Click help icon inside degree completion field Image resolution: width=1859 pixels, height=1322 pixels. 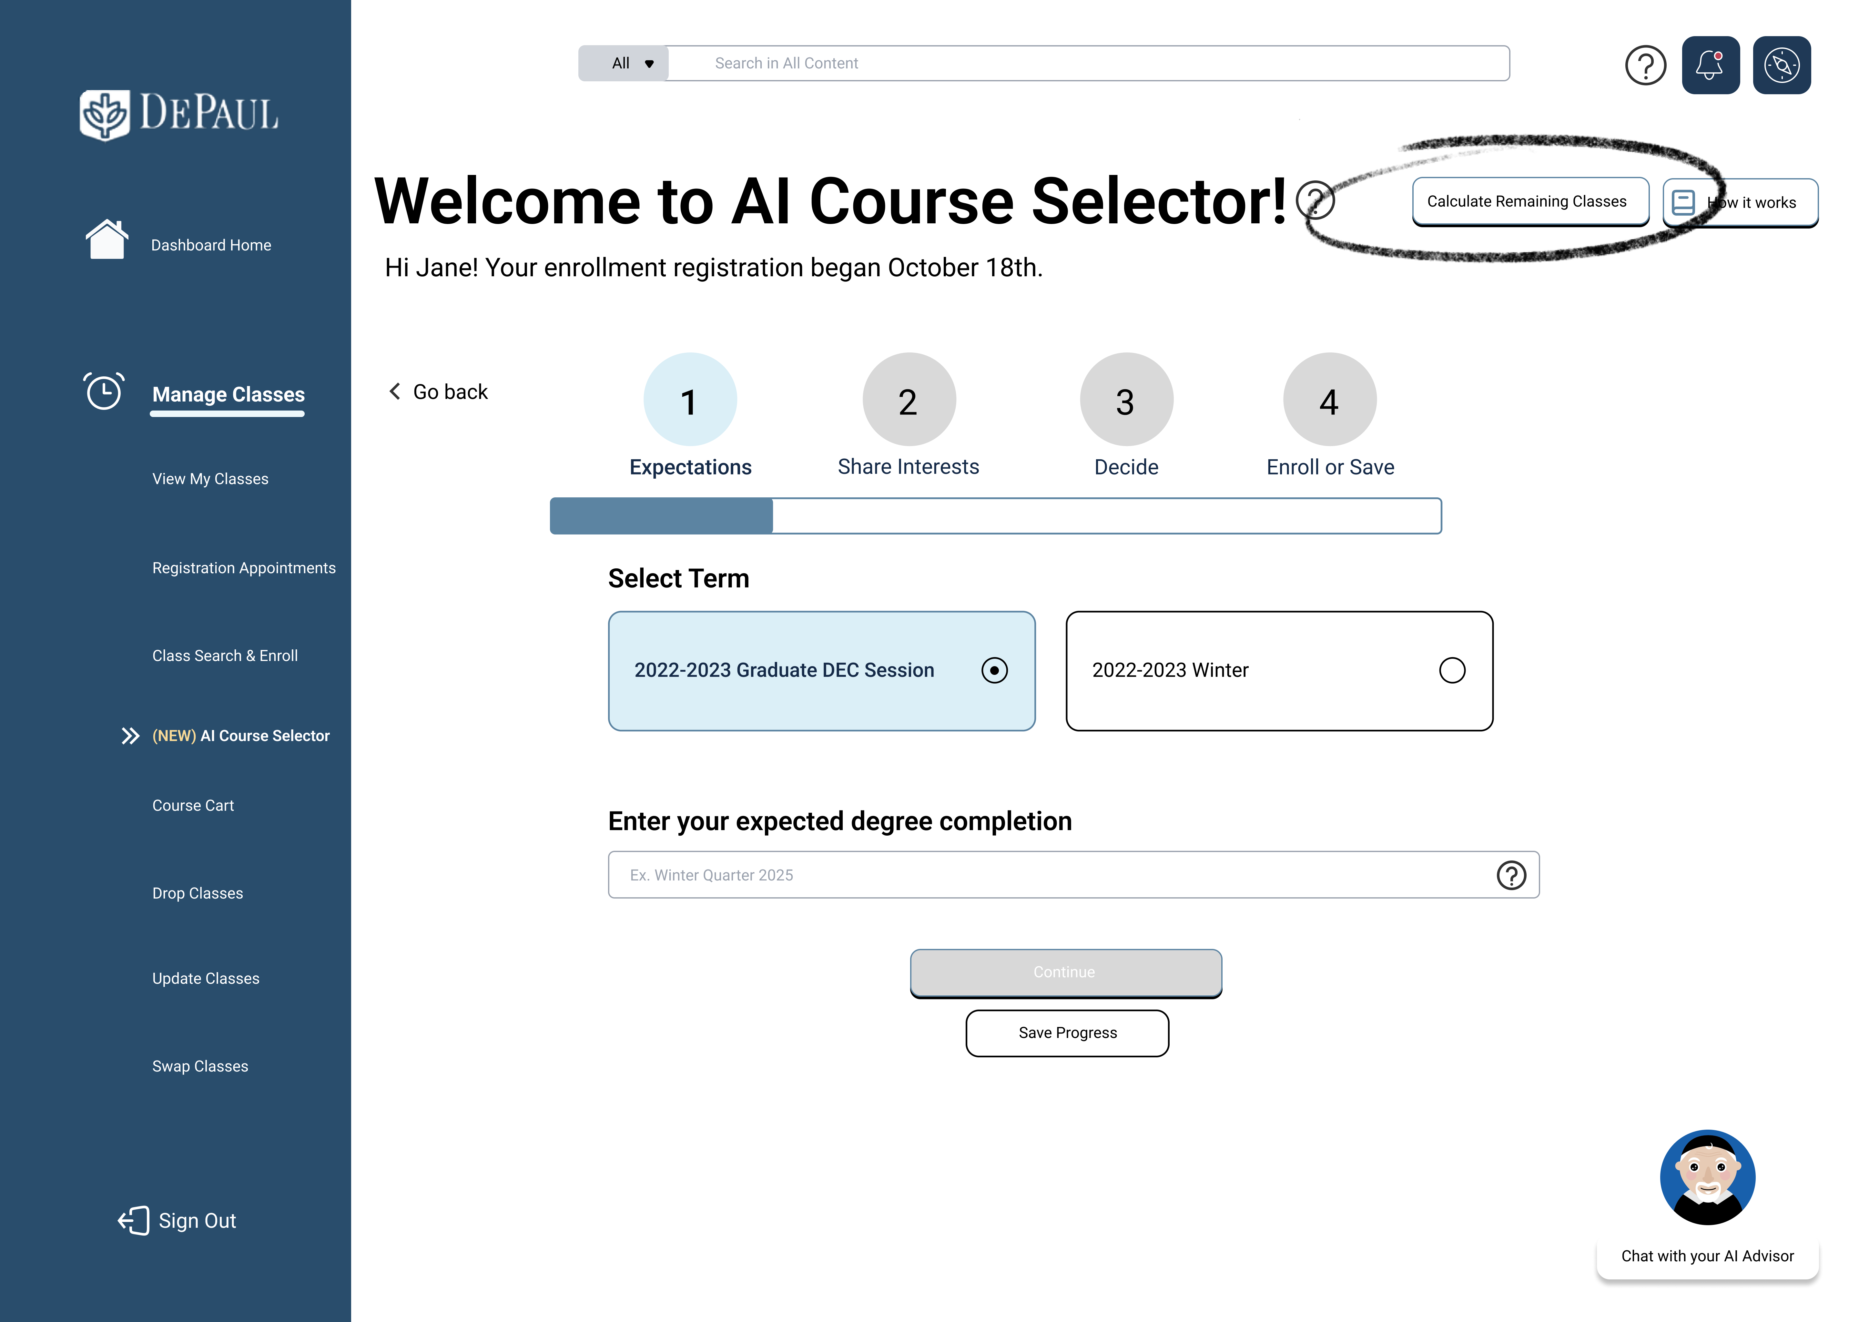click(x=1511, y=875)
